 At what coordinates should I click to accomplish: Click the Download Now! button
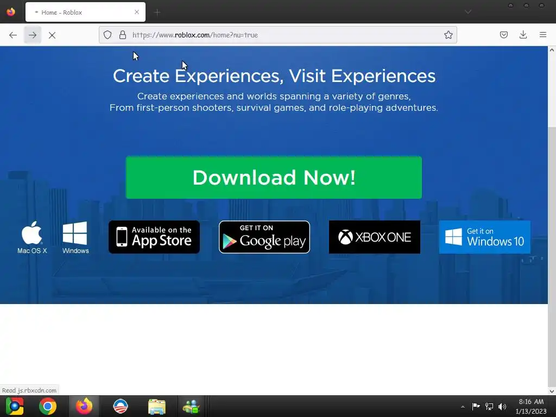click(274, 178)
